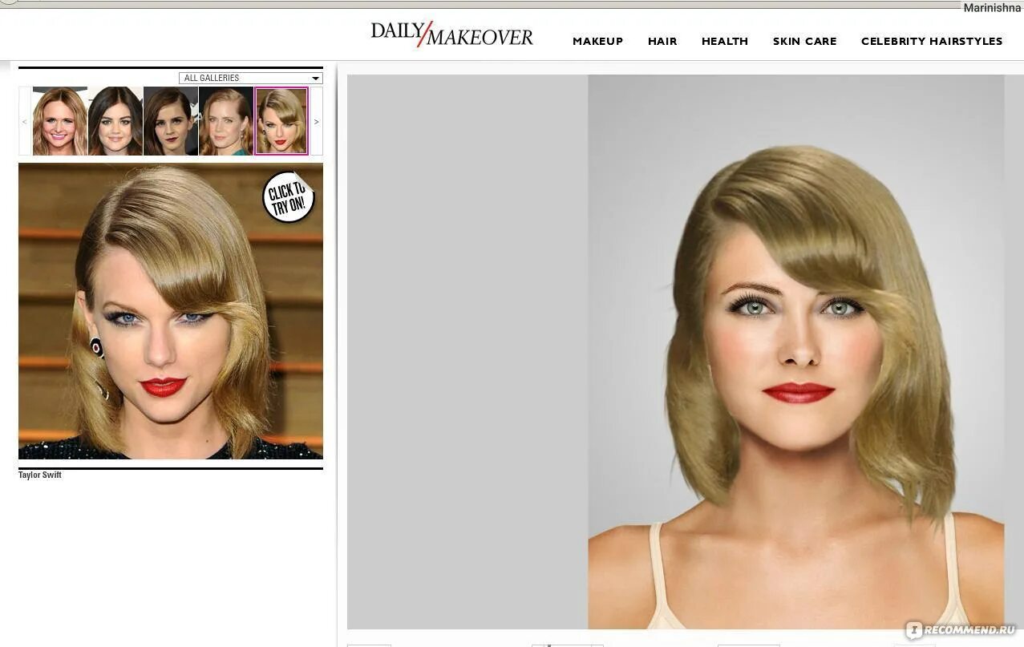Click the Daily Makeover logo

(x=451, y=35)
